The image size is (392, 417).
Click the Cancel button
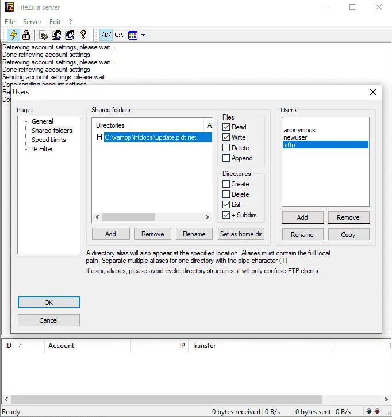tap(49, 320)
